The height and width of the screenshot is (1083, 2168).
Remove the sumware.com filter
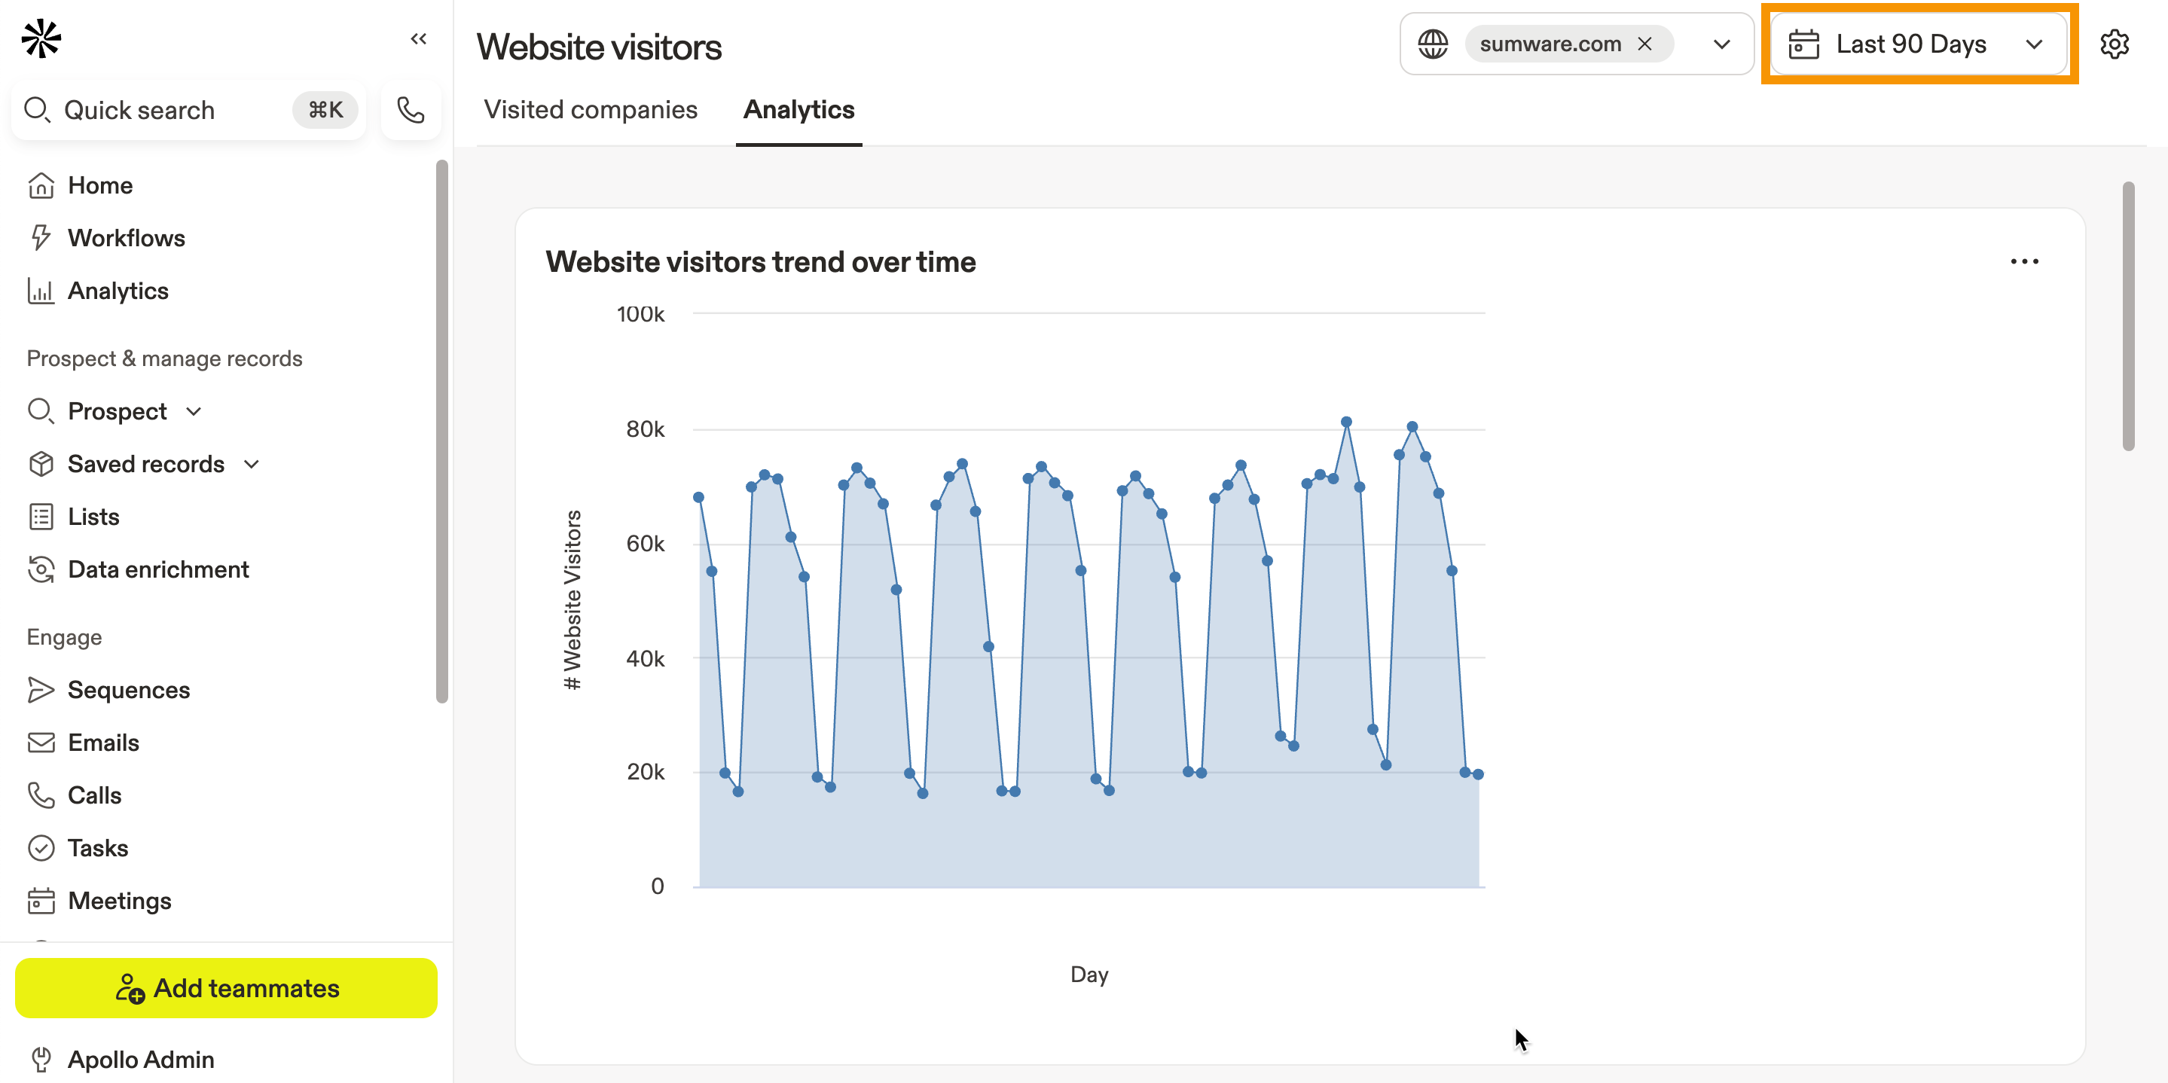point(1645,44)
